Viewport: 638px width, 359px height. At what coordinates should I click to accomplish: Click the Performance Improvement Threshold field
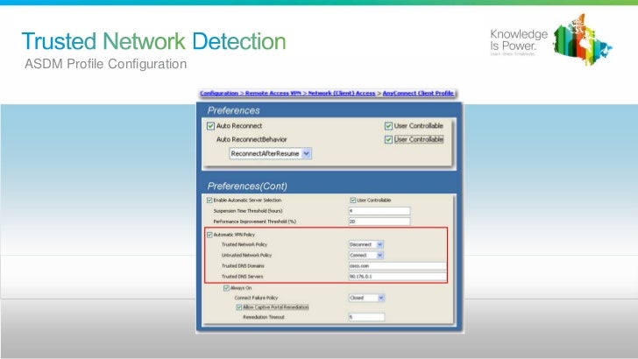(379, 222)
